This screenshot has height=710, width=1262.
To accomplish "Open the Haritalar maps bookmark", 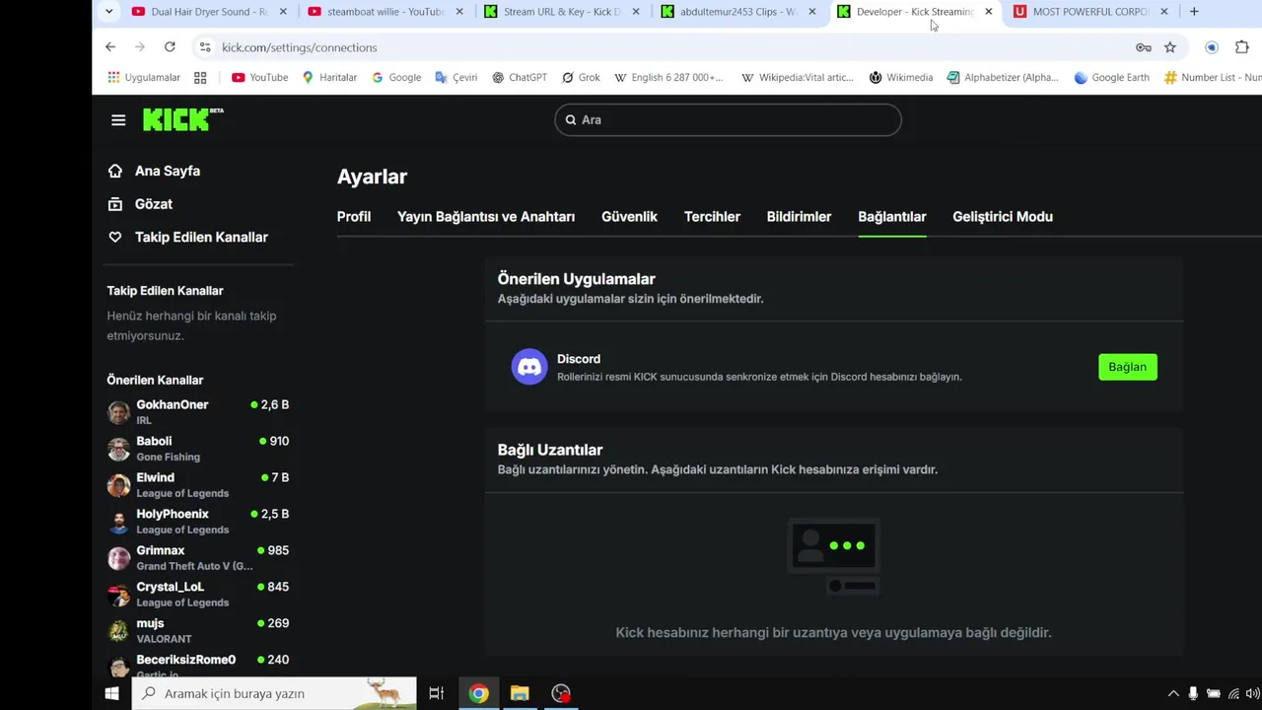I will click(x=329, y=77).
